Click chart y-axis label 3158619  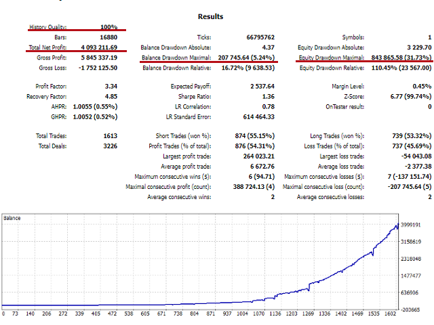tap(411, 242)
